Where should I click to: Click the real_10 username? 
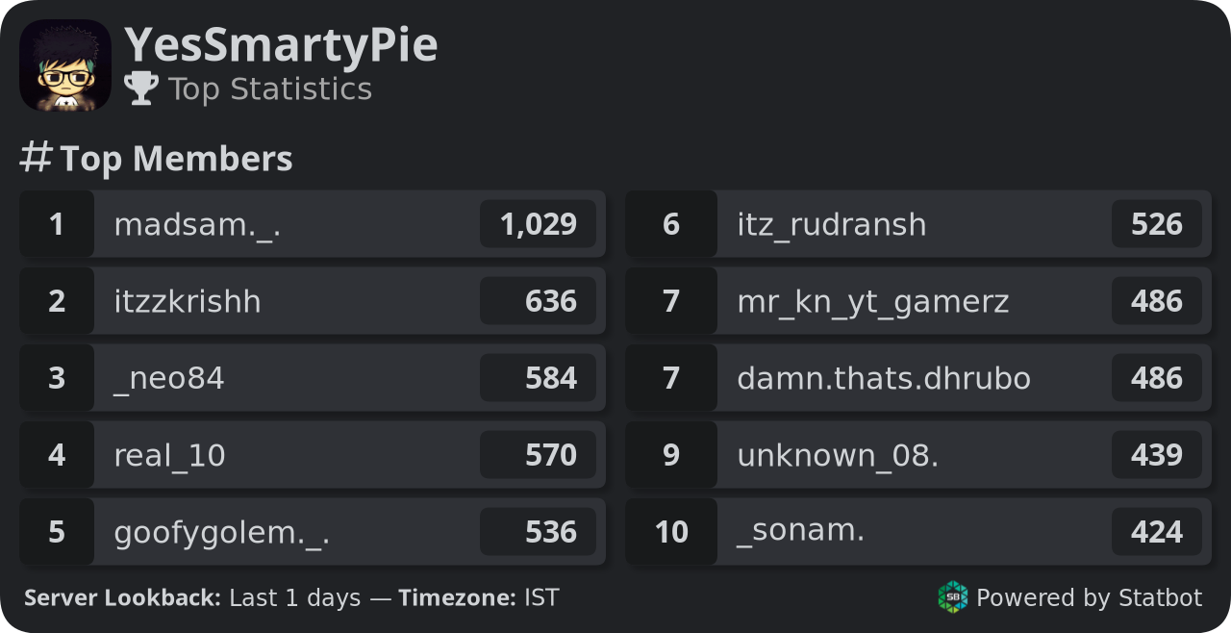[169, 455]
